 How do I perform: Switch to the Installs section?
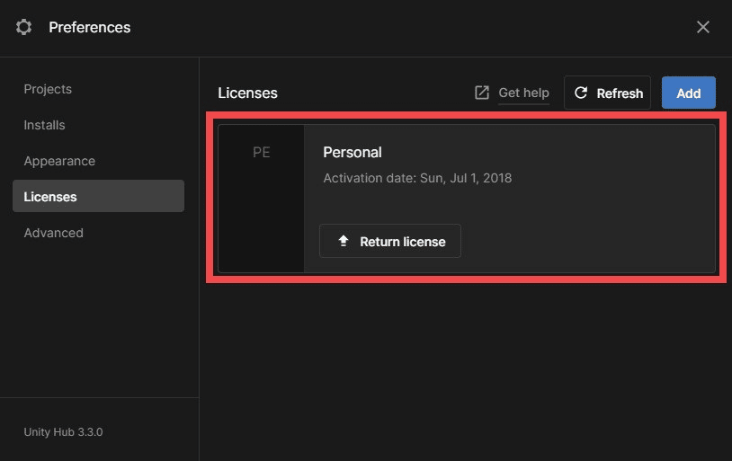(44, 125)
